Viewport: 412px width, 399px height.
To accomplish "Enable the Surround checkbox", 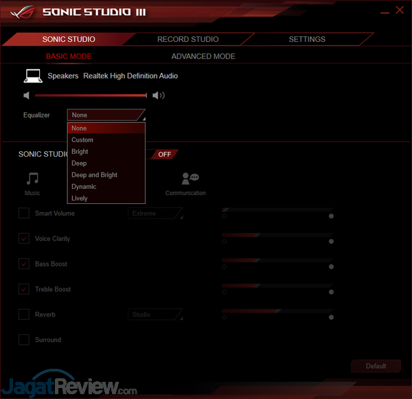I will 24,340.
